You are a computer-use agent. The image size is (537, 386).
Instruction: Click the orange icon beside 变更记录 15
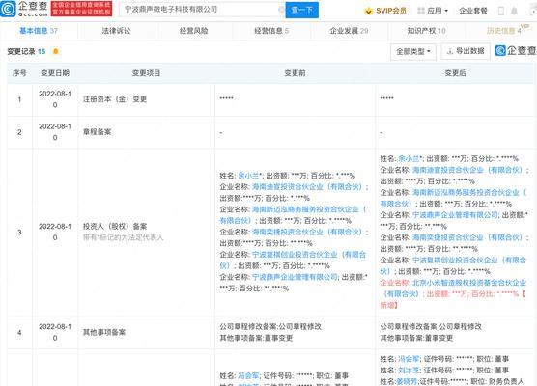click(x=55, y=52)
